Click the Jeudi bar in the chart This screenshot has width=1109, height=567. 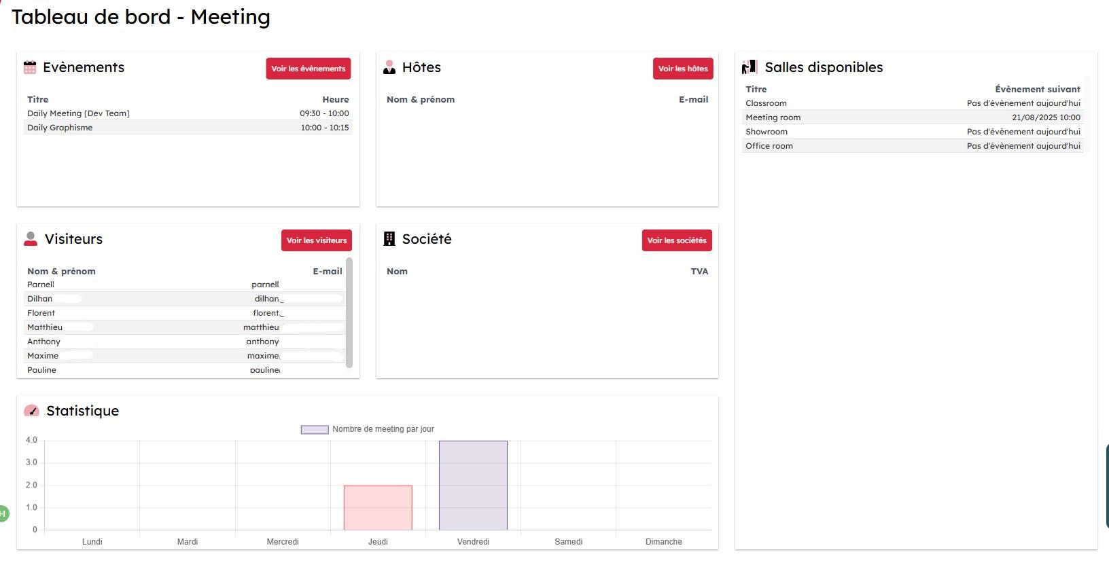[378, 507]
